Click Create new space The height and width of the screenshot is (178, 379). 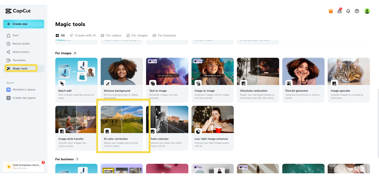(x=24, y=98)
